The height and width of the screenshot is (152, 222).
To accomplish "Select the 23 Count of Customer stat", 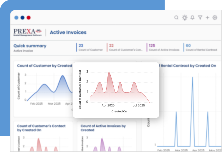I will pos(90,47).
